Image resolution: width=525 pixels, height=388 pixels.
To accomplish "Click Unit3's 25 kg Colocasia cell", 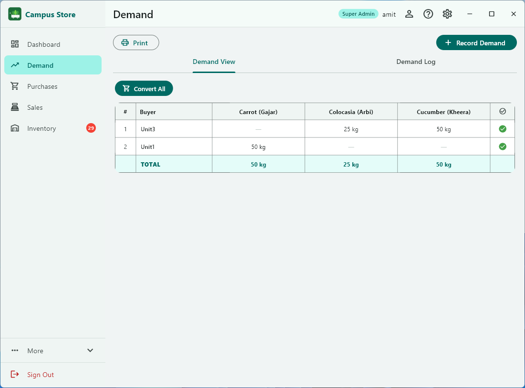I will pyautogui.click(x=351, y=129).
